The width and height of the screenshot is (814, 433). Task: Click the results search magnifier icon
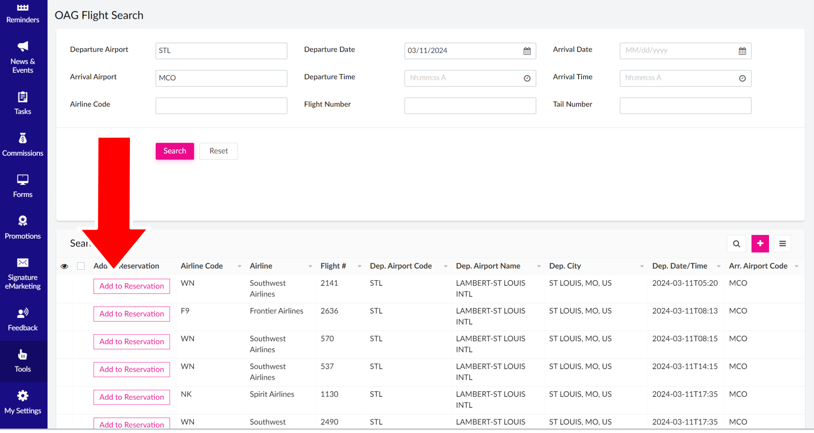(x=736, y=244)
